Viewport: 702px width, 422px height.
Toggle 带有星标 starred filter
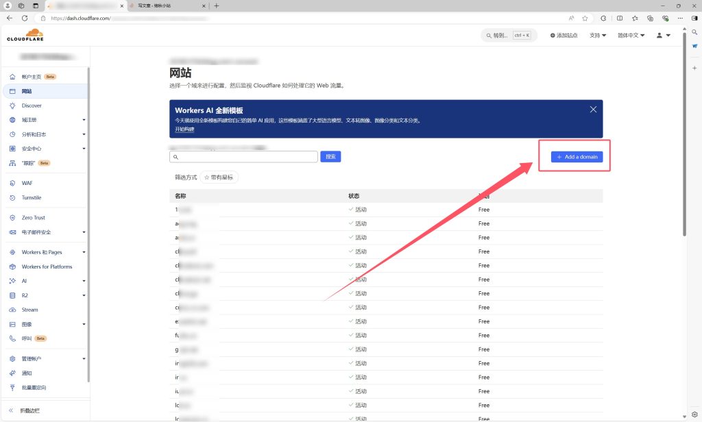219,177
